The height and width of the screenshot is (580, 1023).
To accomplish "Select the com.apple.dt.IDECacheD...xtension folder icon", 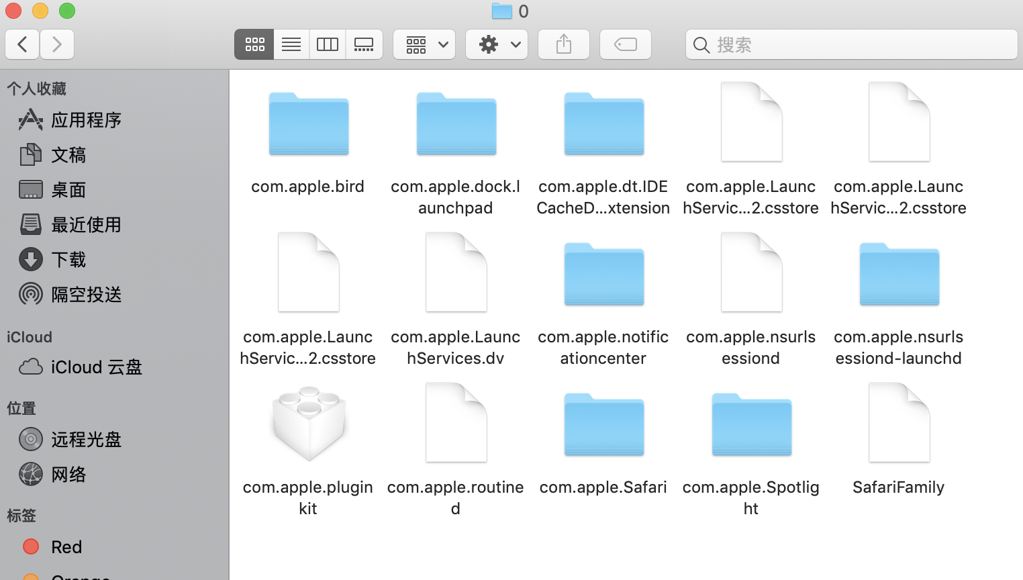I will click(604, 124).
